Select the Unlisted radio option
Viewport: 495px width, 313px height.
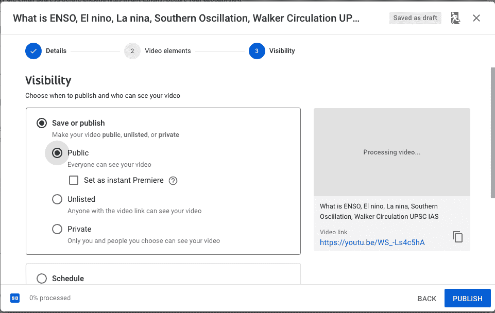(57, 199)
